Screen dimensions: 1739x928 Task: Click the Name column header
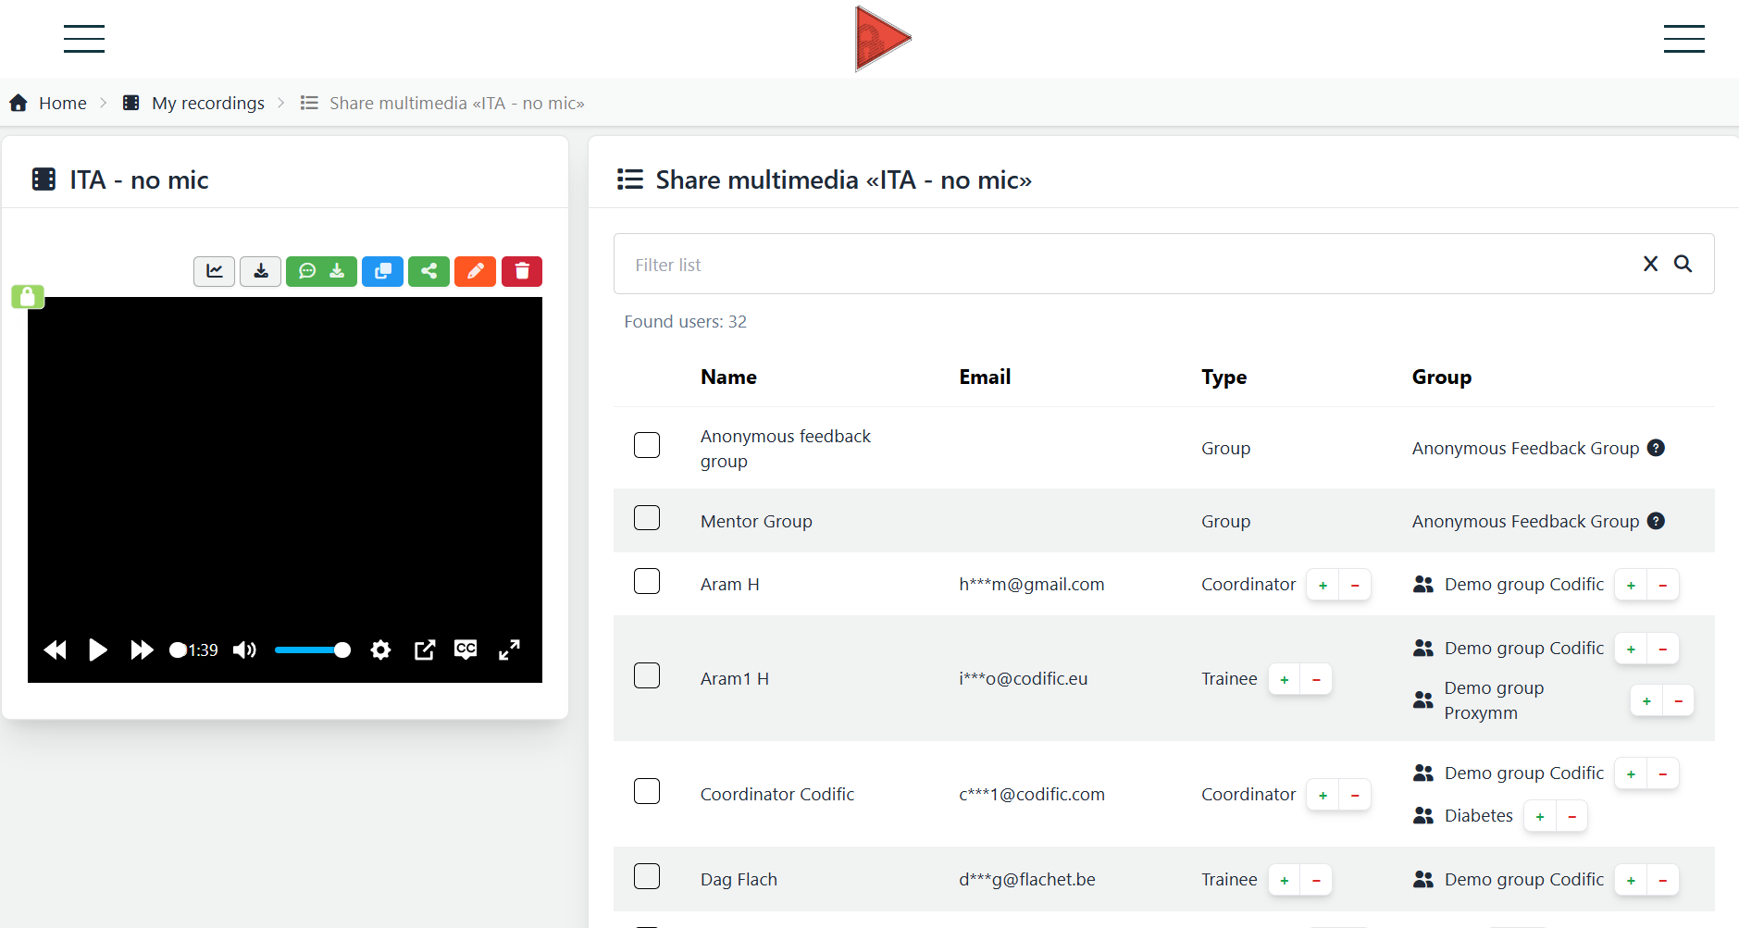728,377
